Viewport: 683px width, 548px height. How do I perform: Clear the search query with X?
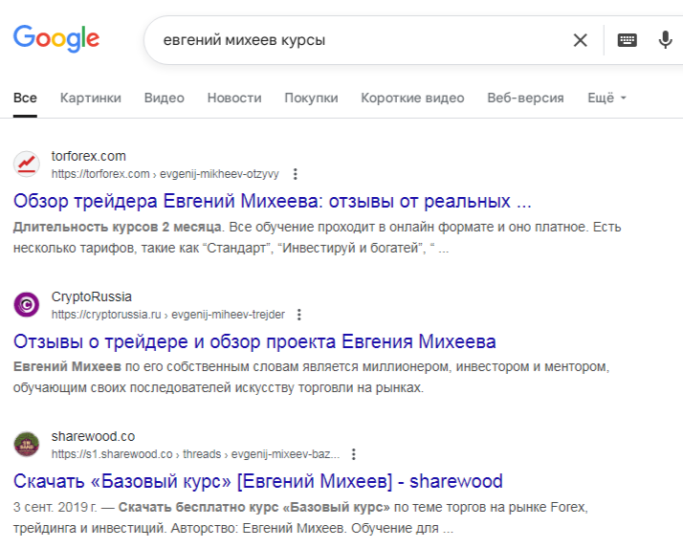580,40
